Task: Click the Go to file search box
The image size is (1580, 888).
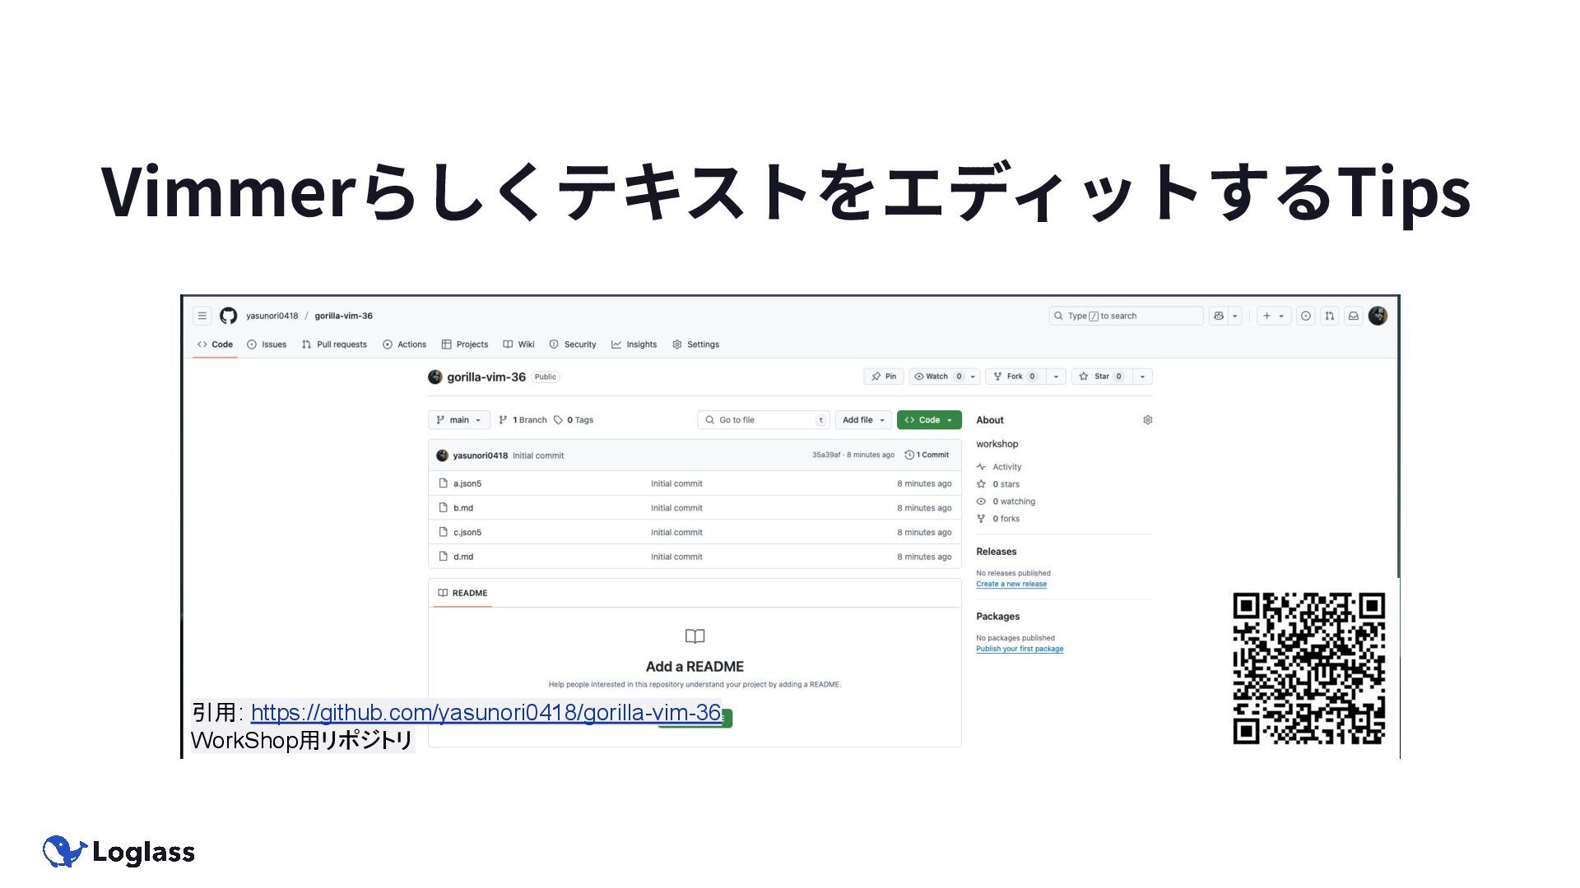Action: [x=764, y=420]
